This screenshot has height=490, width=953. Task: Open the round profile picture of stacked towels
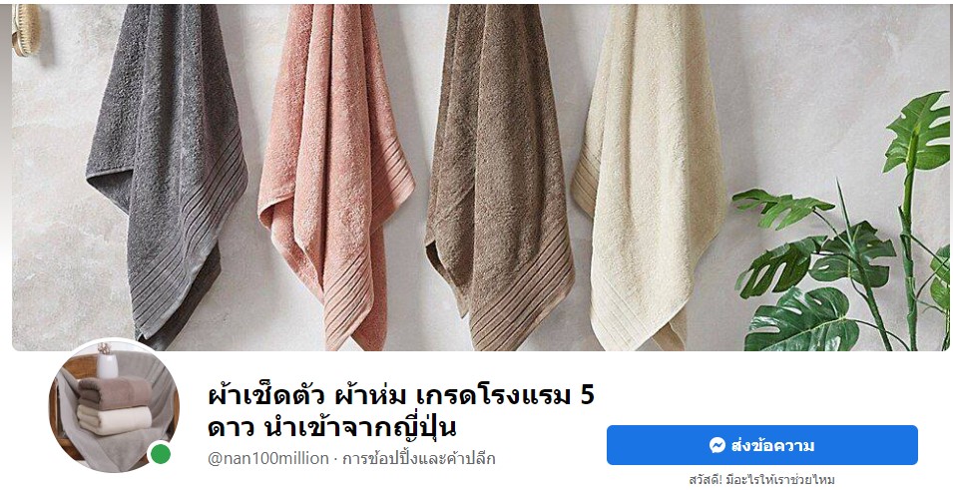coord(114,407)
